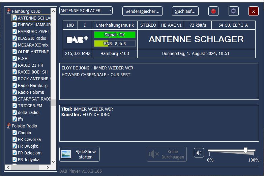Select TRIGGER.FM from the list
264x176 pixels.
30,106
